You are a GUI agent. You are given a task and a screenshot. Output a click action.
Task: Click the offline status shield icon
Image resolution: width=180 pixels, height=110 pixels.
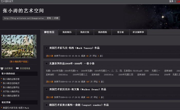tap(2, 68)
